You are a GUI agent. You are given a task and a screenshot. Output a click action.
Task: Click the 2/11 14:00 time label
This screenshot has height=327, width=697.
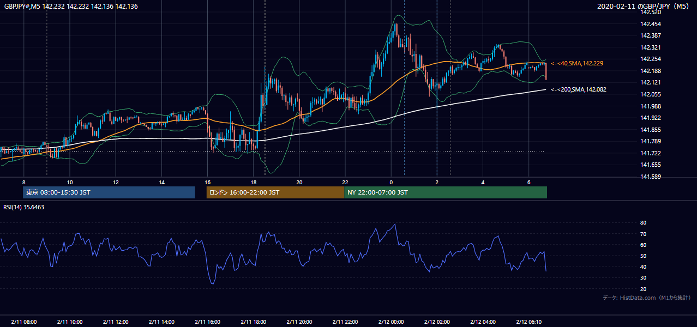click(x=161, y=322)
